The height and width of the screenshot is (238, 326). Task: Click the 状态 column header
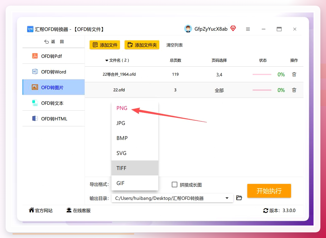point(263,60)
